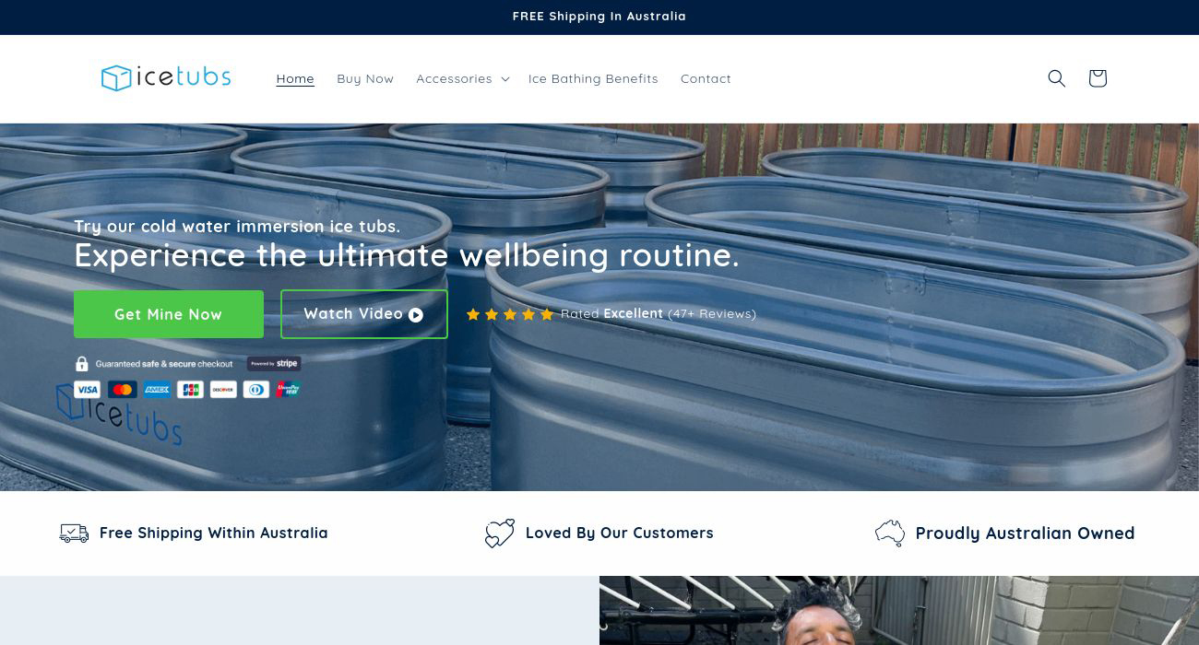The width and height of the screenshot is (1199, 645).
Task: Expand the Accessories dropdown menu
Action: pos(462,78)
